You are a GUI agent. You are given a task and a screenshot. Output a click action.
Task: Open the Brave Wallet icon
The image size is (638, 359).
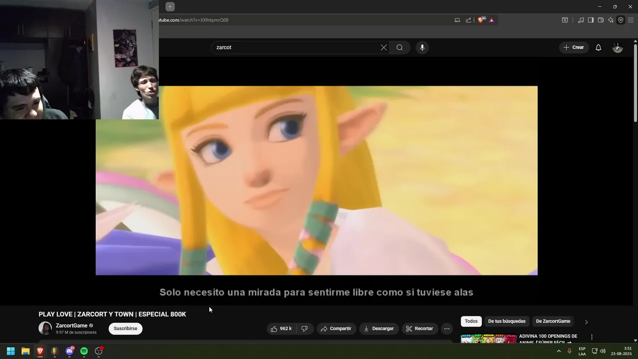click(x=601, y=20)
